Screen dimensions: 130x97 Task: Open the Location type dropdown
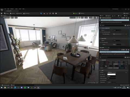[103, 62]
